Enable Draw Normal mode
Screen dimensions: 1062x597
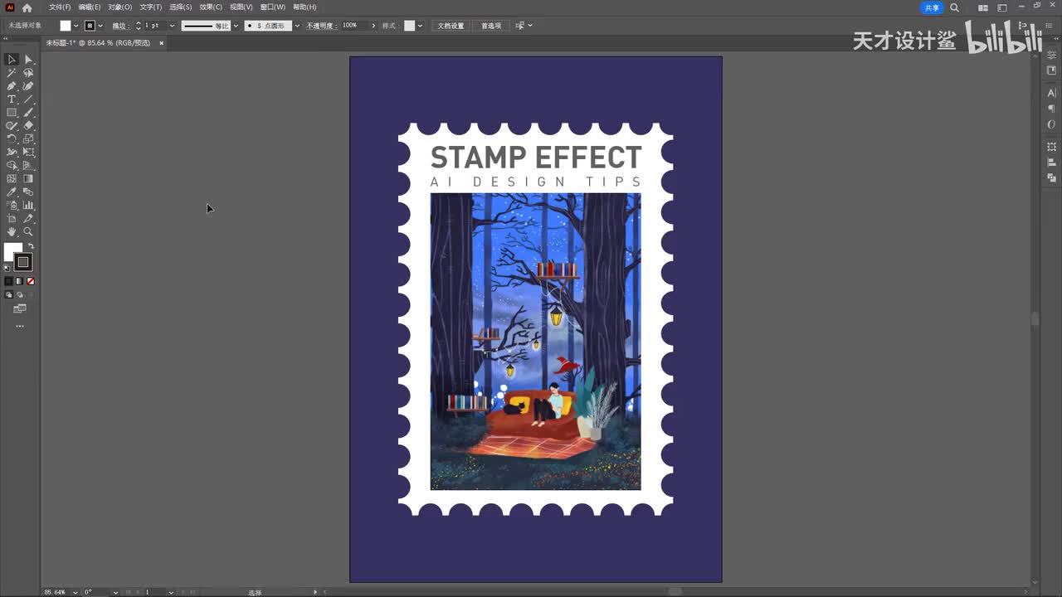(8, 294)
